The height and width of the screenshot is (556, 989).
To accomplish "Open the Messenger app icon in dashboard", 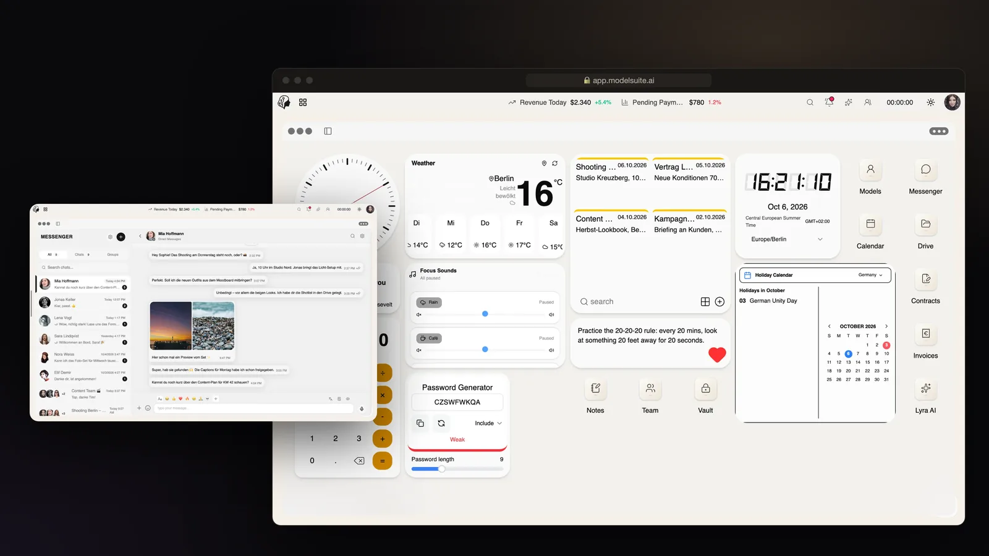I will 925,170.
